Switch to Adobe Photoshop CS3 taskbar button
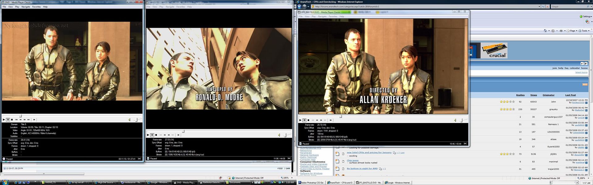593x185 pixels. pos(311,183)
